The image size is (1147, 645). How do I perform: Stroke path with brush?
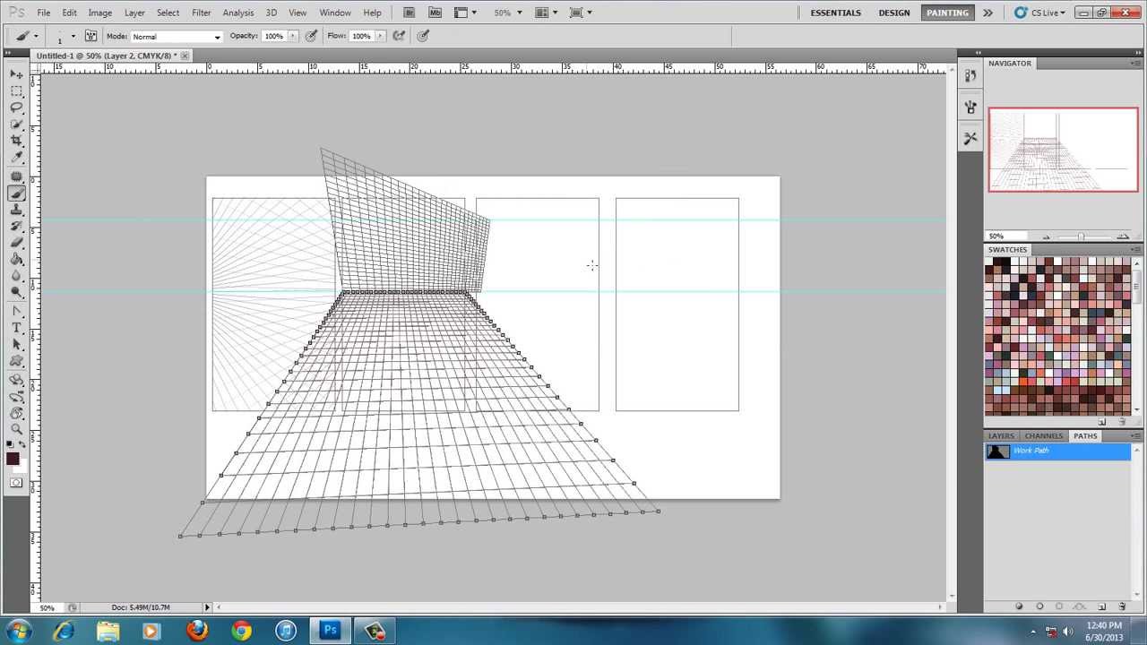[x=1039, y=606]
